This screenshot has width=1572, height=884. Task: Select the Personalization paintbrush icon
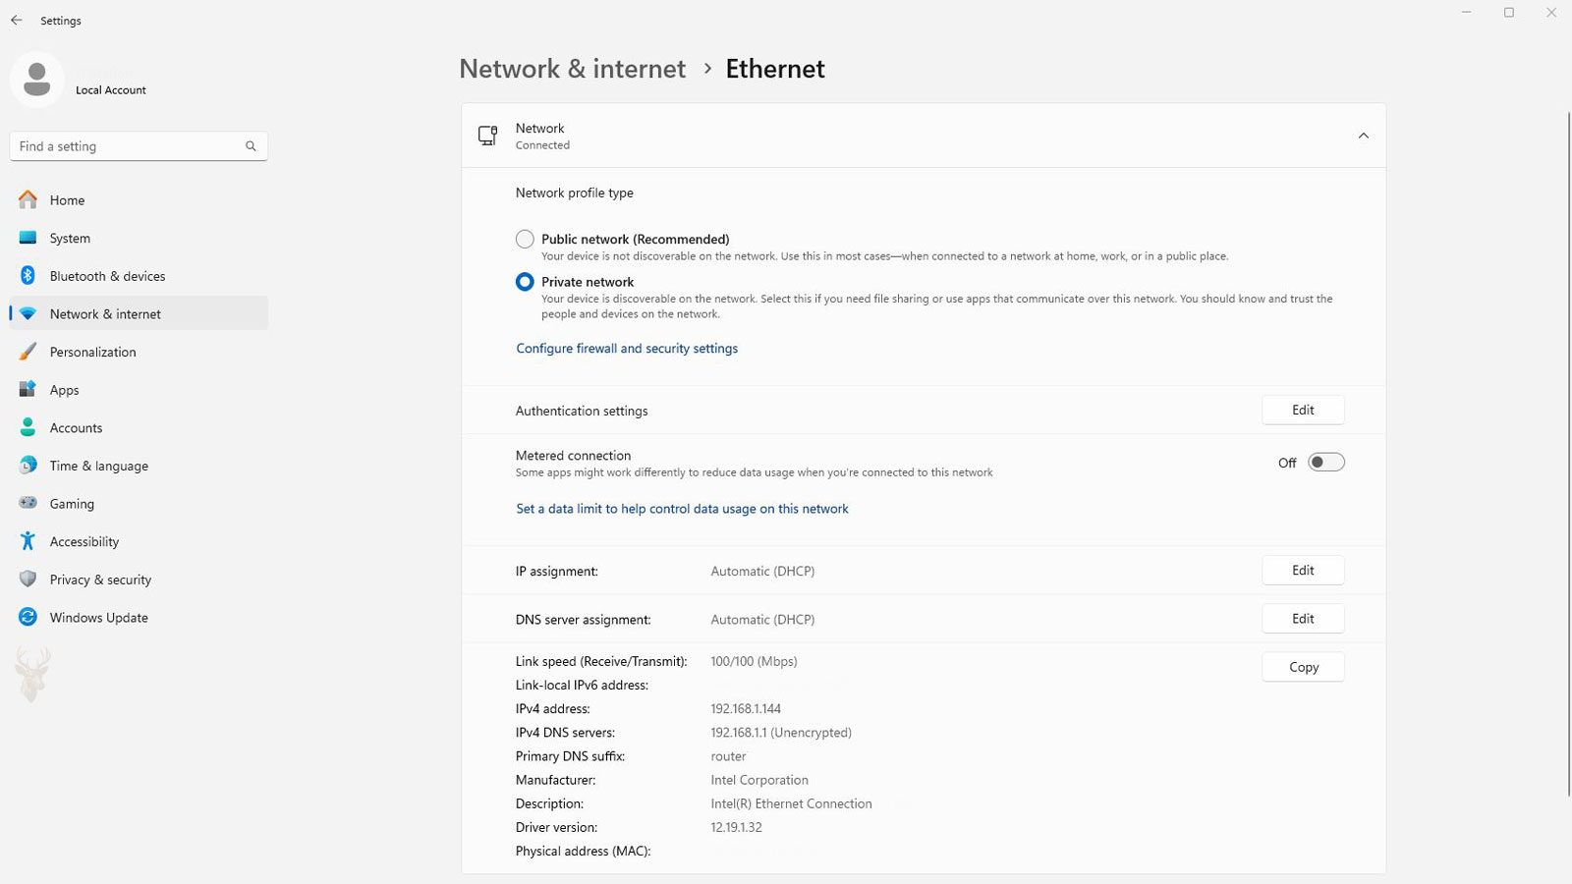point(28,352)
